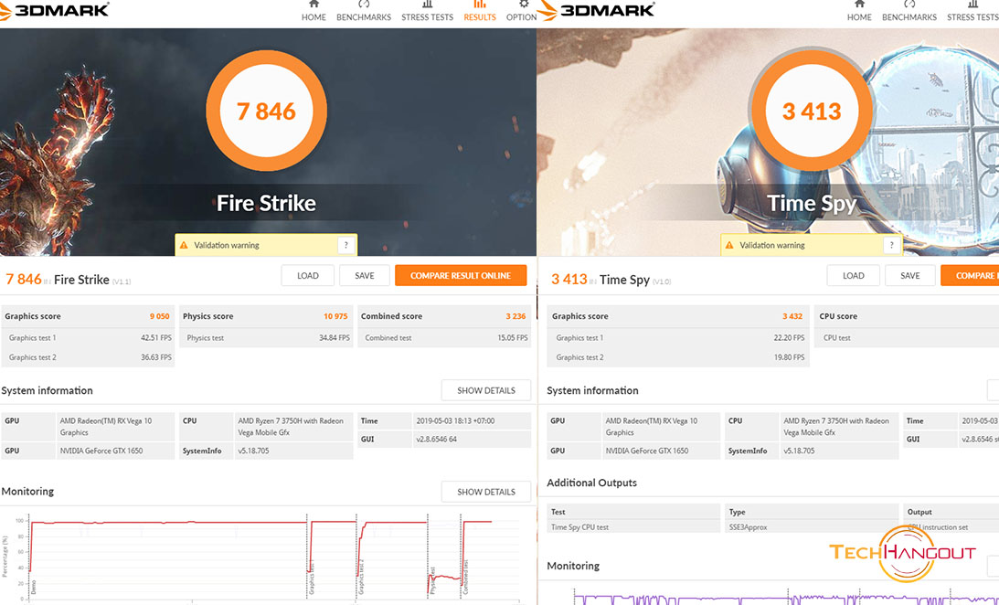Click the 7 846 score circle
Screen dimensions: 999x605
click(266, 111)
